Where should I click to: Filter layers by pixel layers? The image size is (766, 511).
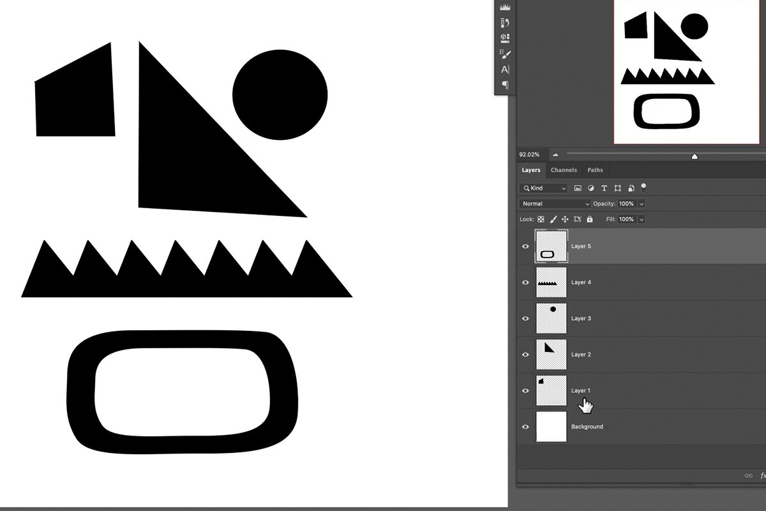point(578,188)
